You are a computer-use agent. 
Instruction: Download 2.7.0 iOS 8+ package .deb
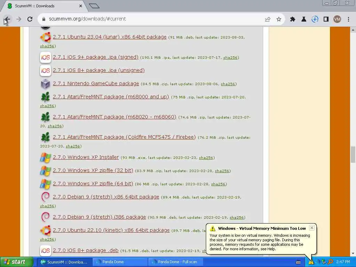tap(86, 250)
